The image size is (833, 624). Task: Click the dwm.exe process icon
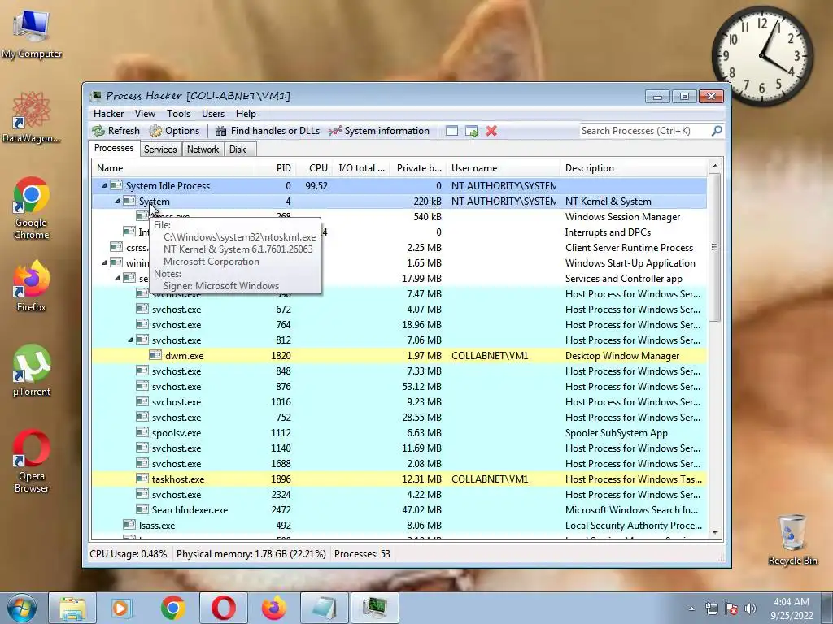(x=155, y=356)
